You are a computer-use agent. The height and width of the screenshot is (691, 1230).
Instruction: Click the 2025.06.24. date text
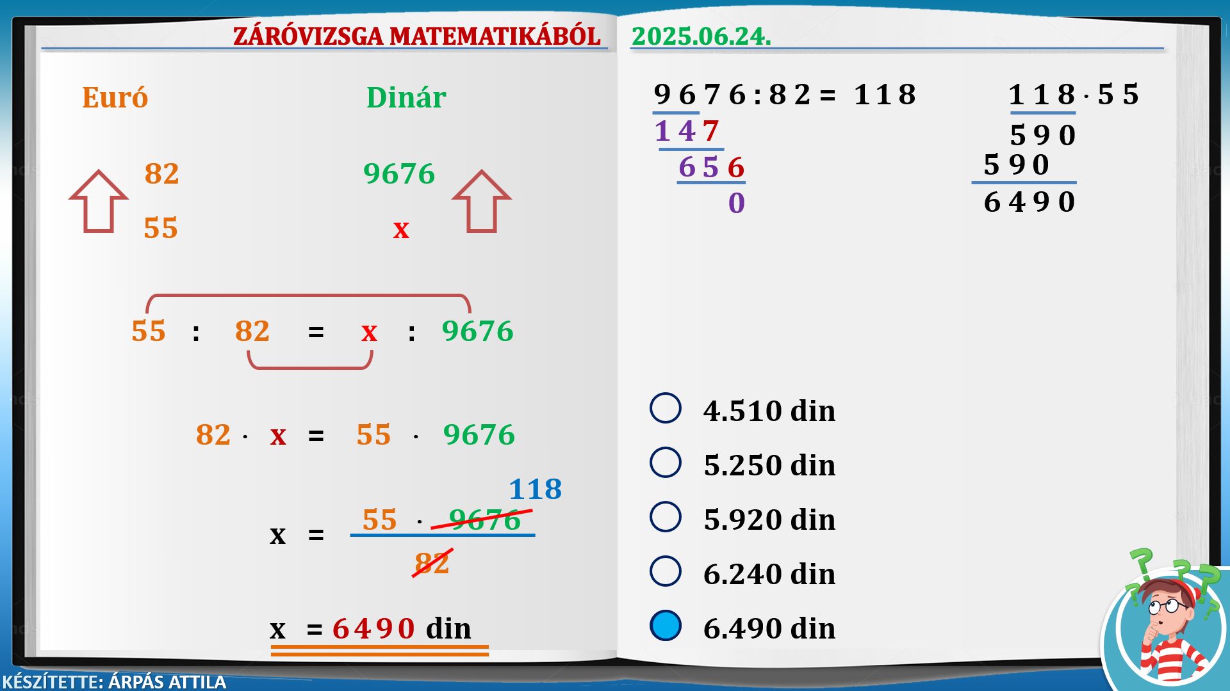tap(701, 36)
